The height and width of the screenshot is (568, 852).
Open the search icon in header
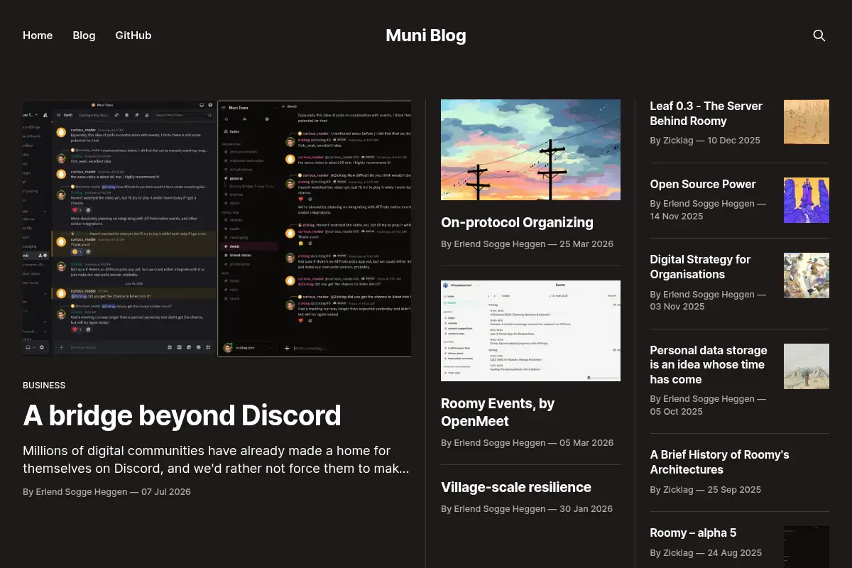coord(819,35)
